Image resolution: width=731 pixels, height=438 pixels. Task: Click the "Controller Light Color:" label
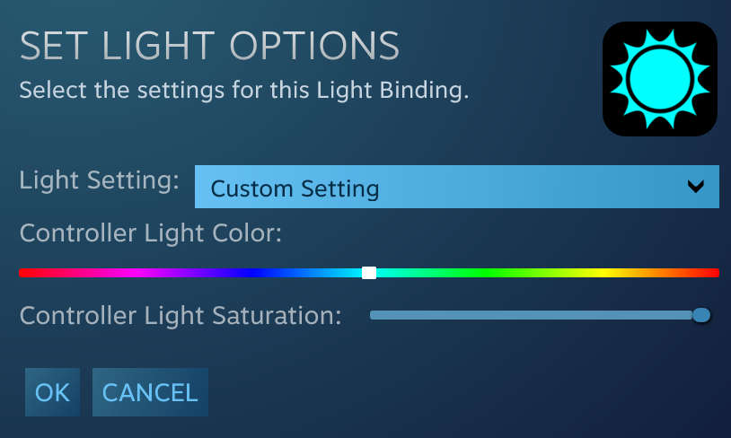[x=151, y=234]
